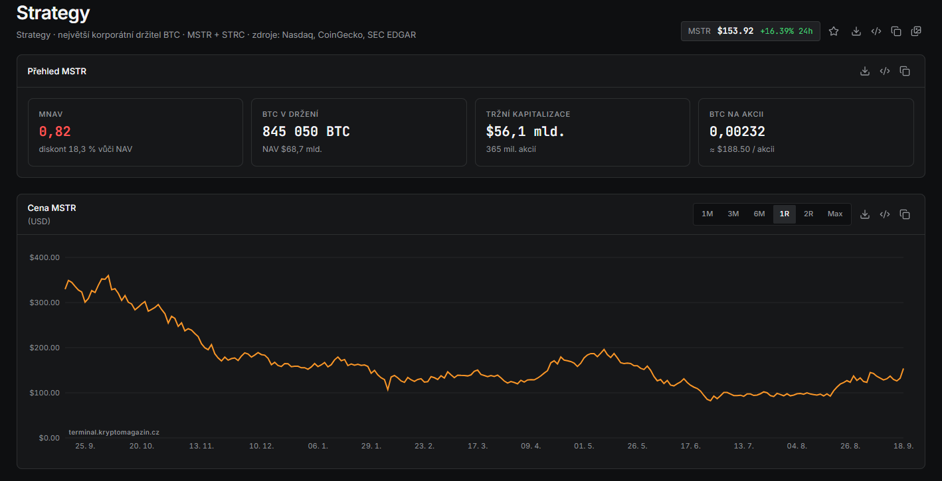Click the text 365 mil. akcií
This screenshot has height=481, width=942.
511,149
